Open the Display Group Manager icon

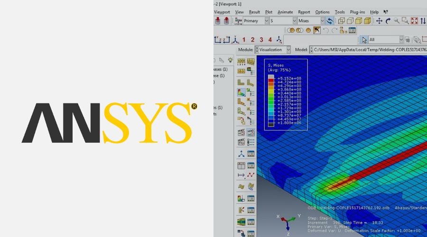click(352, 30)
